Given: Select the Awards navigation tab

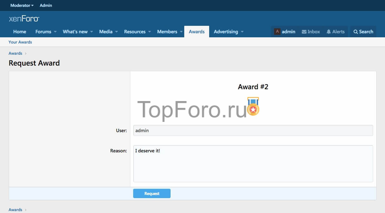Looking at the screenshot, I should pos(197,32).
